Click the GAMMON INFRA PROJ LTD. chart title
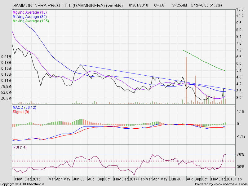 pyautogui.click(x=67, y=5)
